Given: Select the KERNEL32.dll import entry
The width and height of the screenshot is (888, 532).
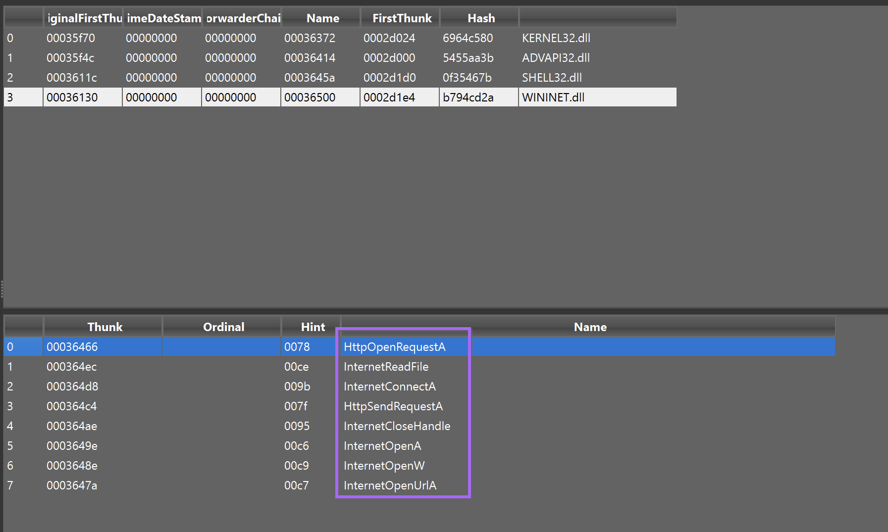Looking at the screenshot, I should [x=555, y=38].
